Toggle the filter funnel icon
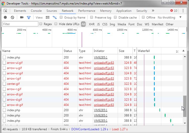Image resolution: width=189 pixels, height=133 pixels. point(29,18)
